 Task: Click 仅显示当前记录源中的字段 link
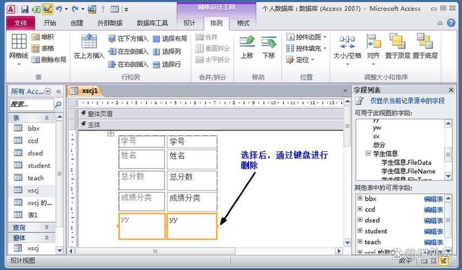point(407,101)
